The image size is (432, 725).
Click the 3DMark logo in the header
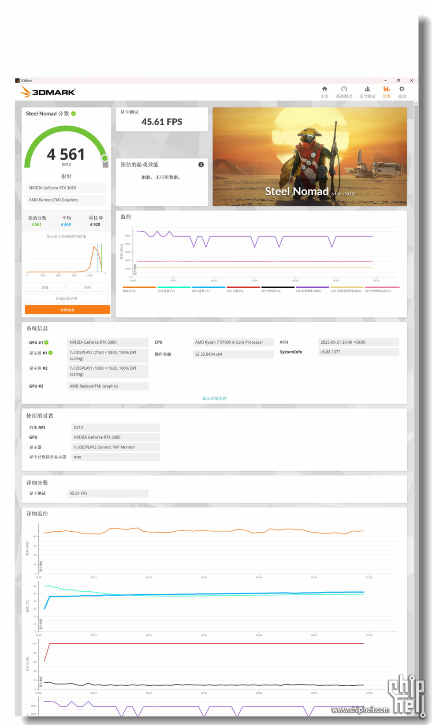point(48,92)
